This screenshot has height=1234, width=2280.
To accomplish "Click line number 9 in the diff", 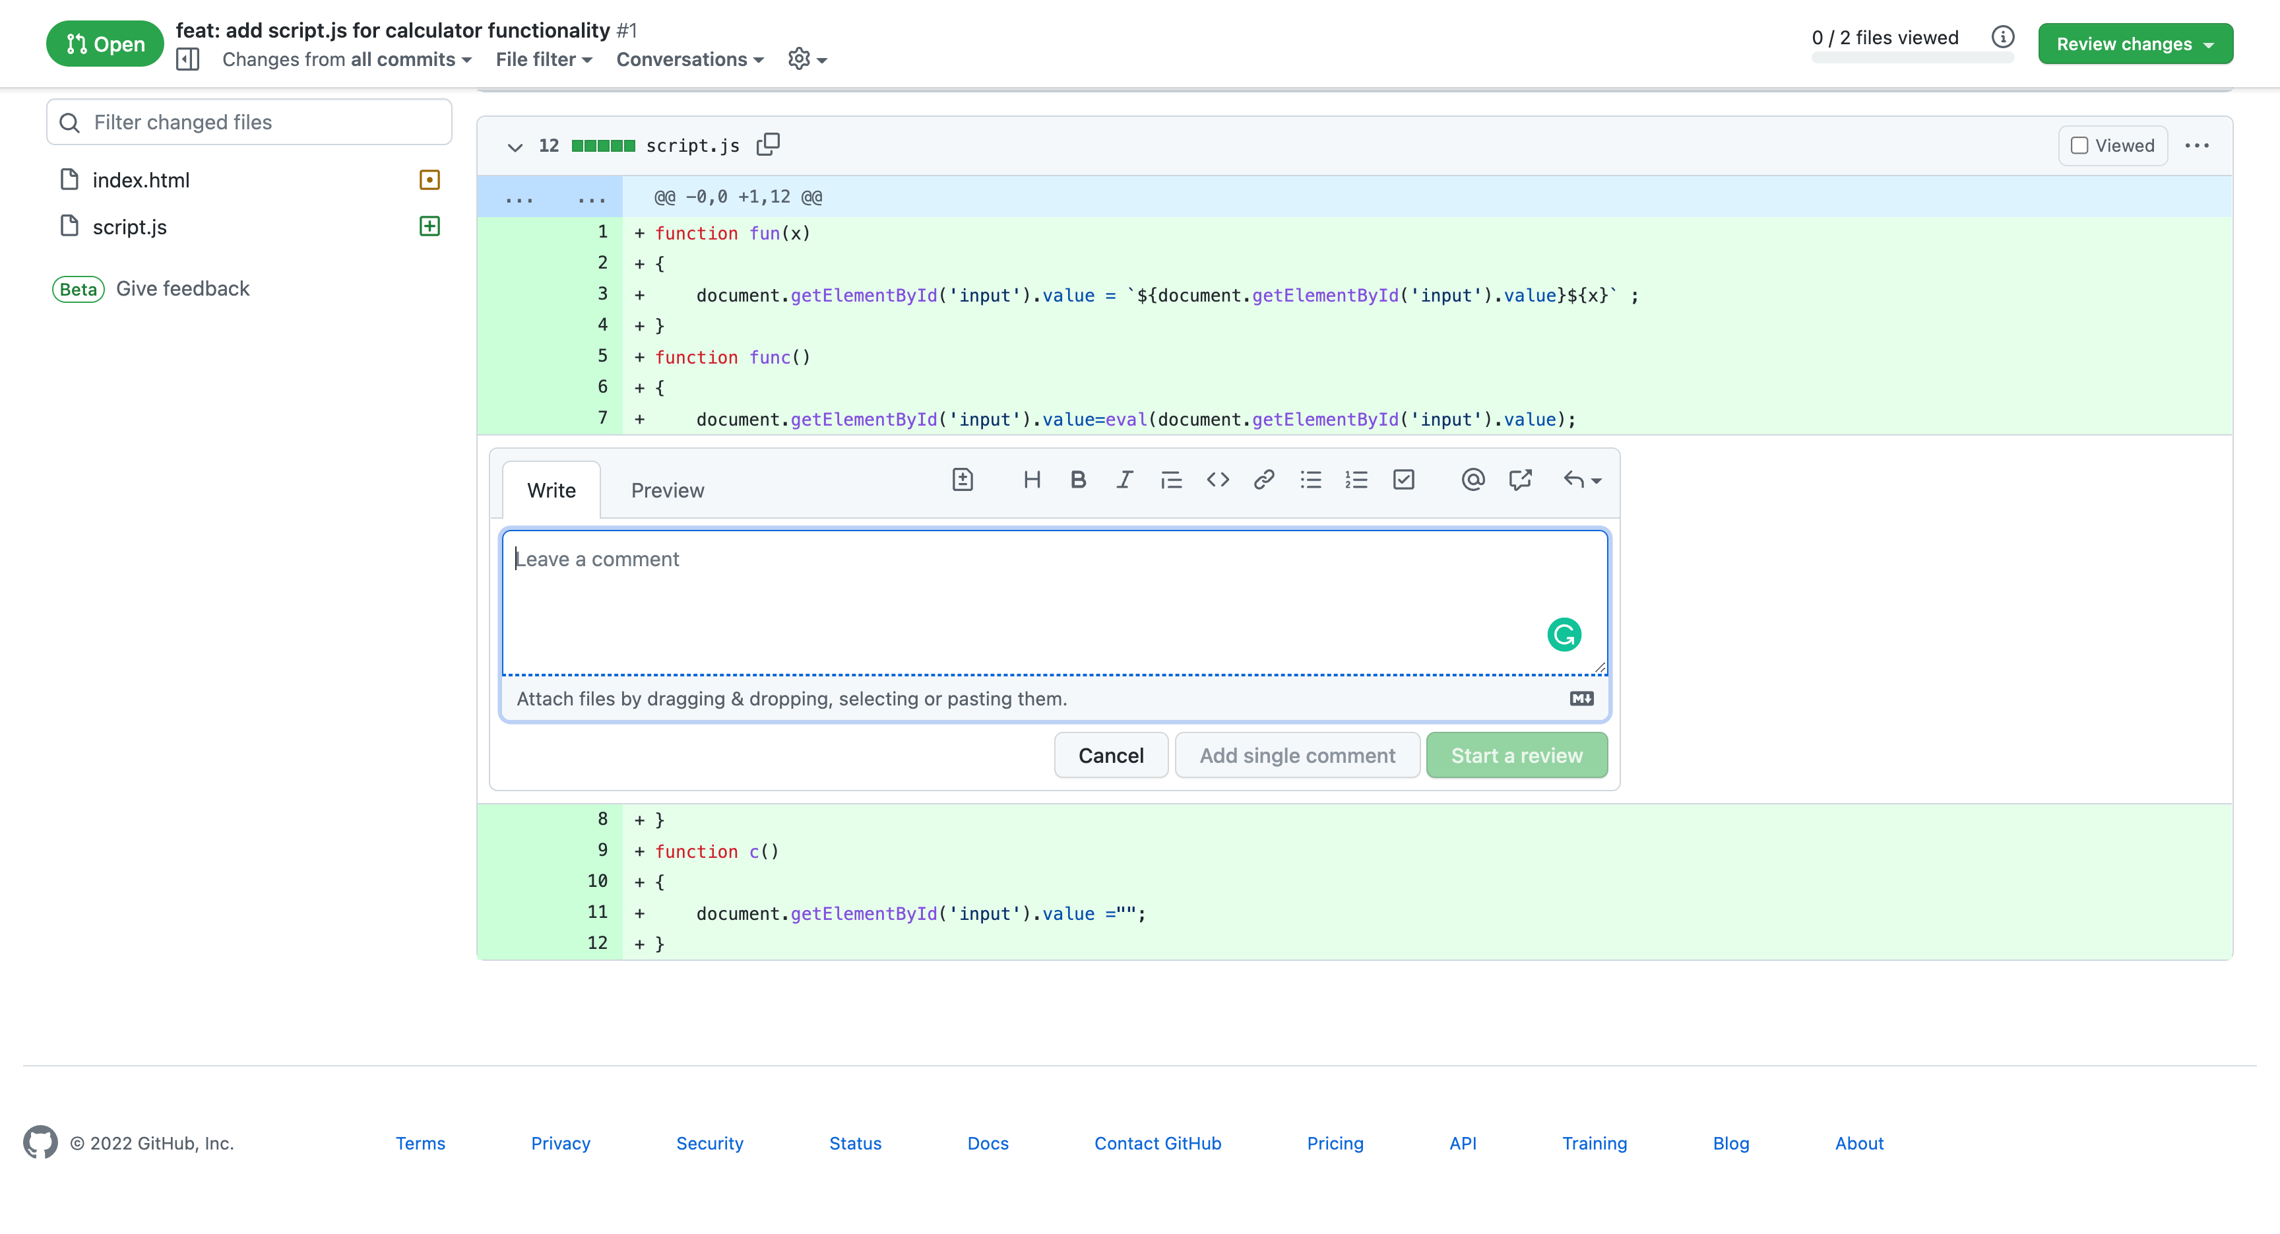I will point(602,850).
